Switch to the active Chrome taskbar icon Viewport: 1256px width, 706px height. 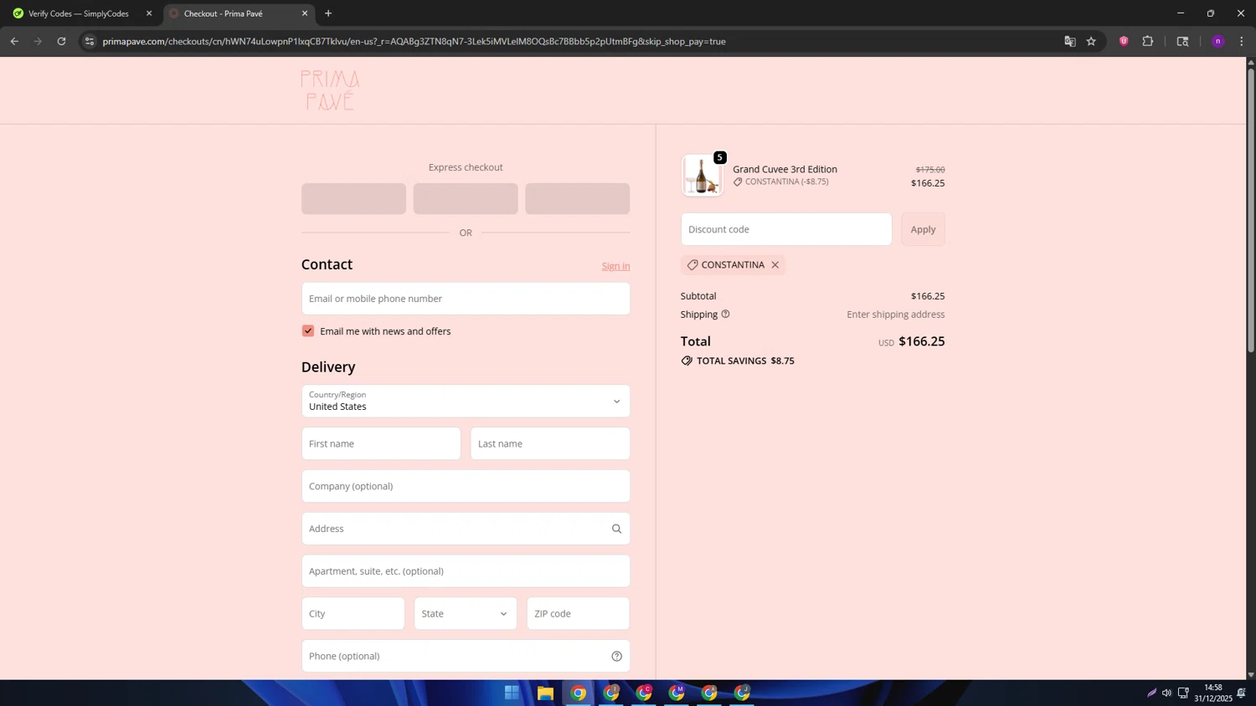pos(578,693)
